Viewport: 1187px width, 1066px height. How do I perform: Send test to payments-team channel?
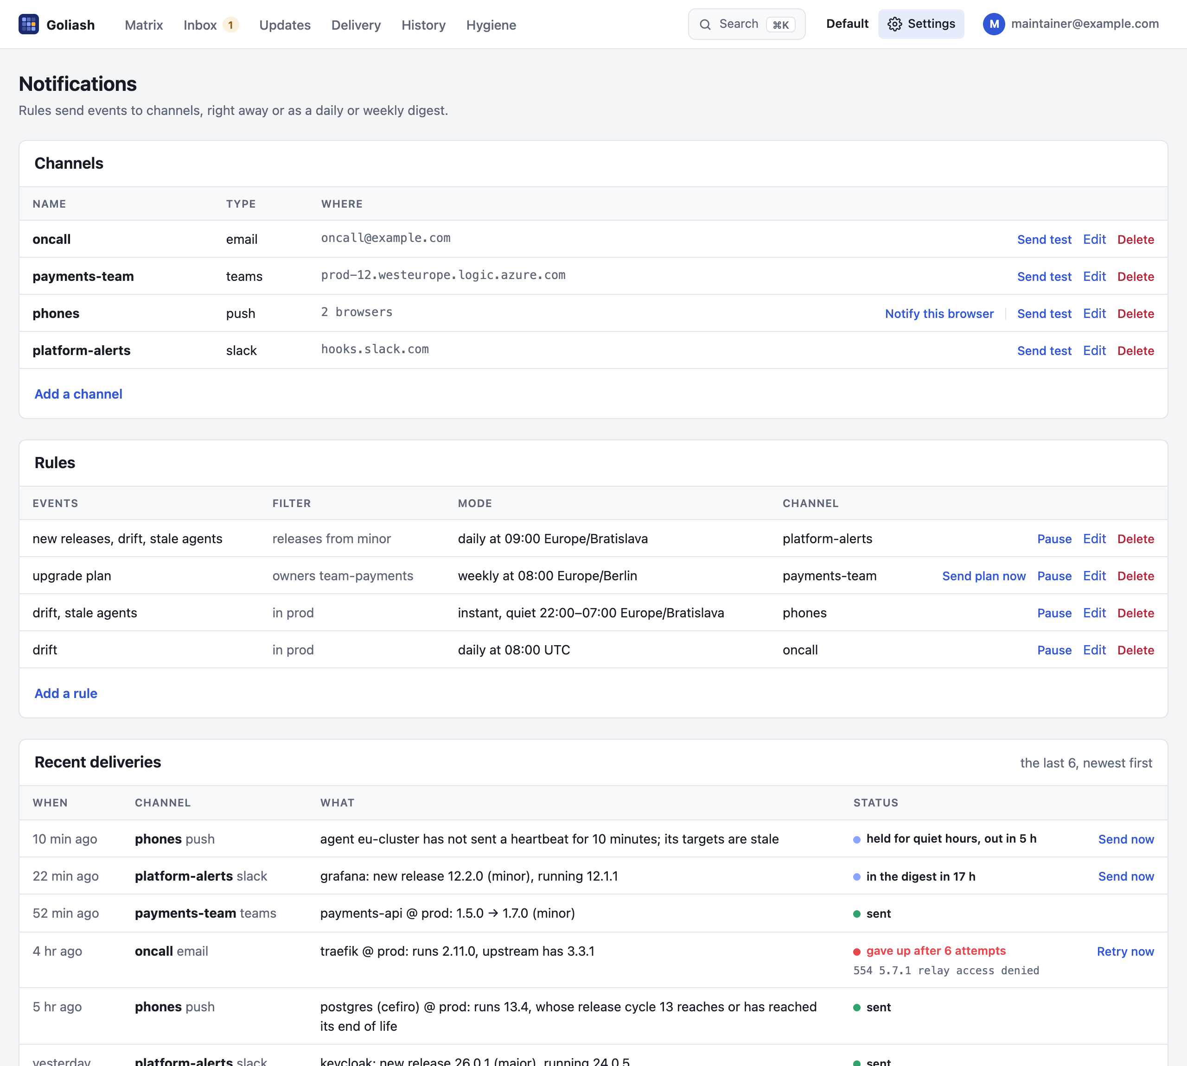(x=1044, y=276)
